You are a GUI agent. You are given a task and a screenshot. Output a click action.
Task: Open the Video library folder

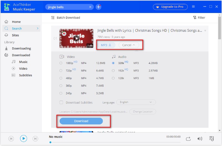click(x=23, y=69)
